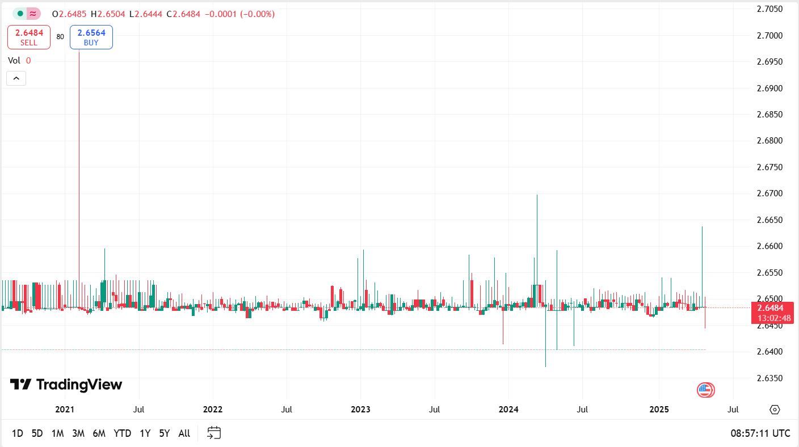Viewport: 799px width, 447px height.
Task: Expand the price axis settings hexagon control
Action: tap(775, 410)
